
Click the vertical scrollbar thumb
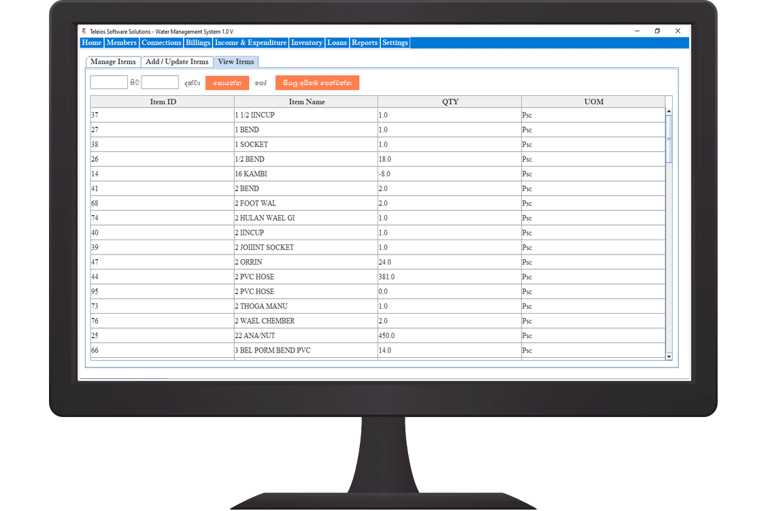(x=669, y=139)
